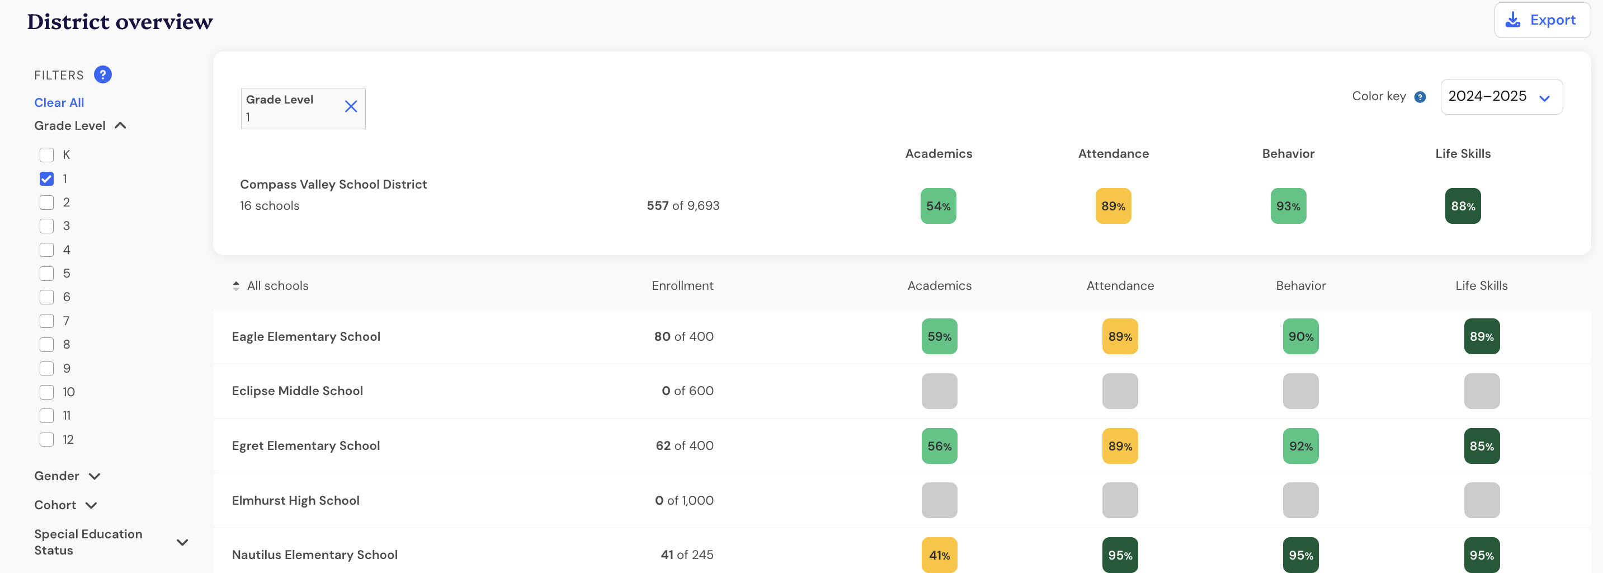
Task: Check the K grade level checkbox
Action: pos(46,154)
